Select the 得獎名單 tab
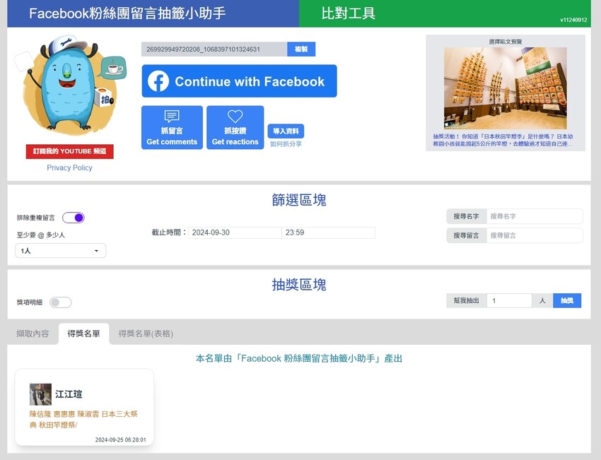The image size is (601, 460). pos(83,334)
